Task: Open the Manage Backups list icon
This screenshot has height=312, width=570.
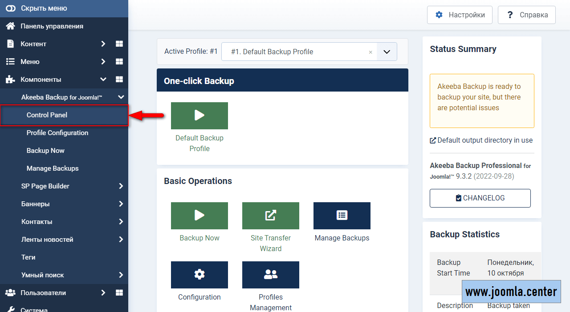Action: tap(342, 216)
